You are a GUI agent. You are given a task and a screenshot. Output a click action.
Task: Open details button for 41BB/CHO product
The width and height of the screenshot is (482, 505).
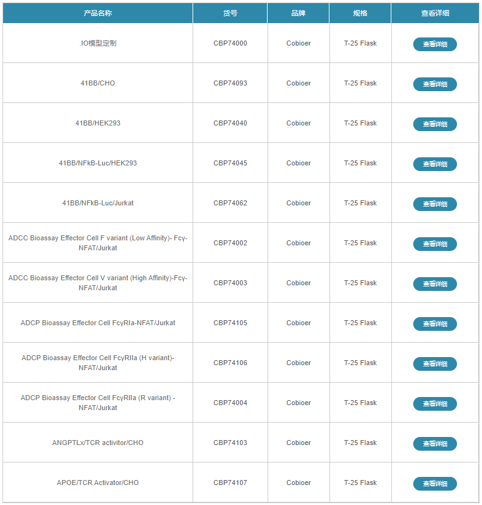tap(434, 84)
